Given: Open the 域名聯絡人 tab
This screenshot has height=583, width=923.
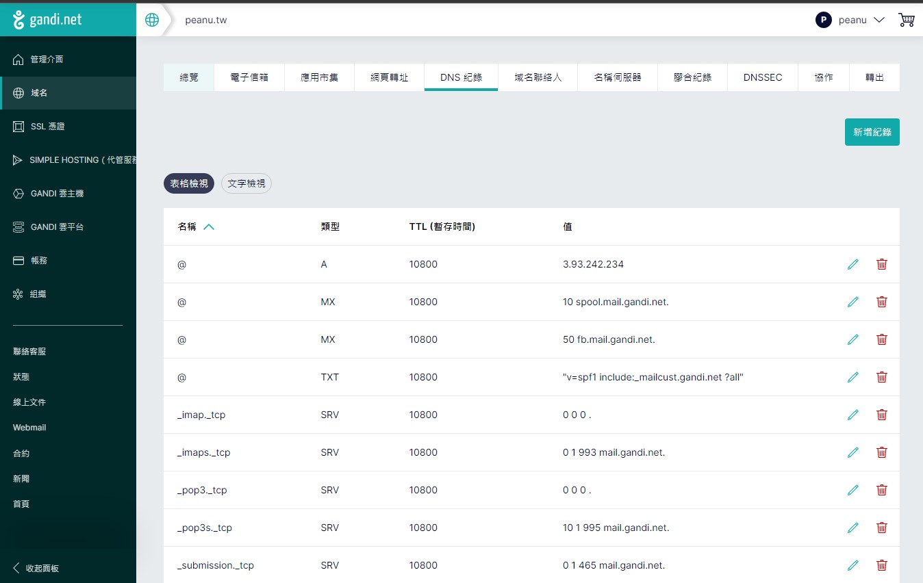Looking at the screenshot, I should (538, 77).
